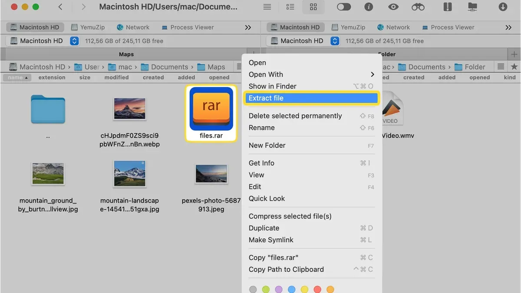521x293 pixels.
Task: Select Macintosh HD drive button in left pane
Action: [35, 27]
